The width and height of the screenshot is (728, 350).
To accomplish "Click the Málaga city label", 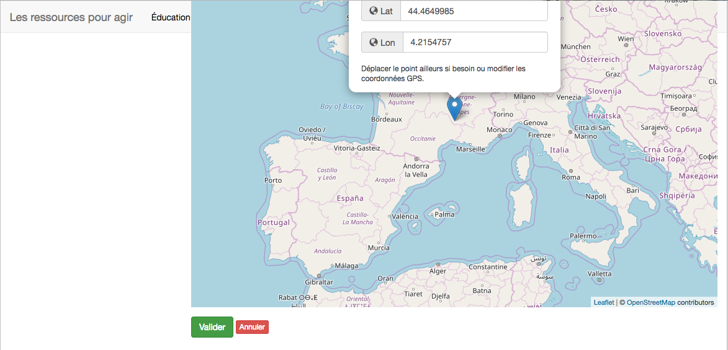I will [x=346, y=266].
